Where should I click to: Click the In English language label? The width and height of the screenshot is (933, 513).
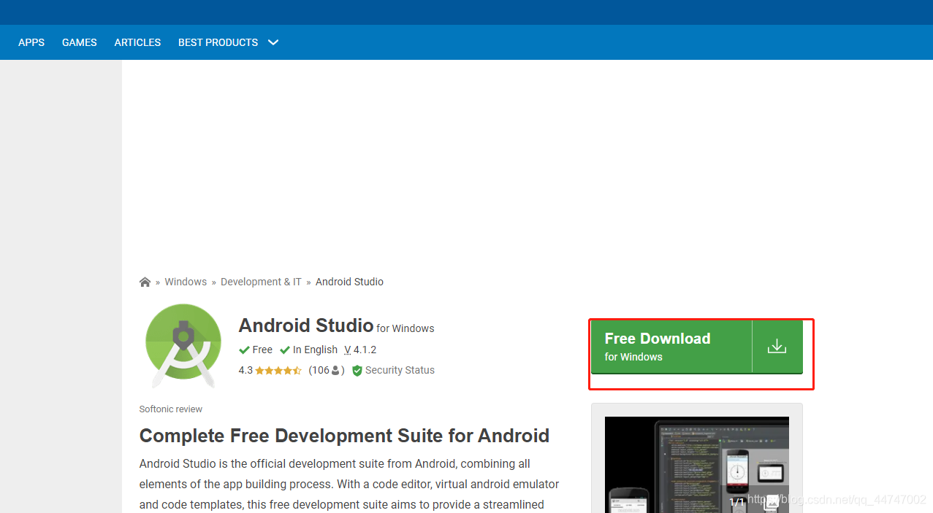tap(309, 350)
